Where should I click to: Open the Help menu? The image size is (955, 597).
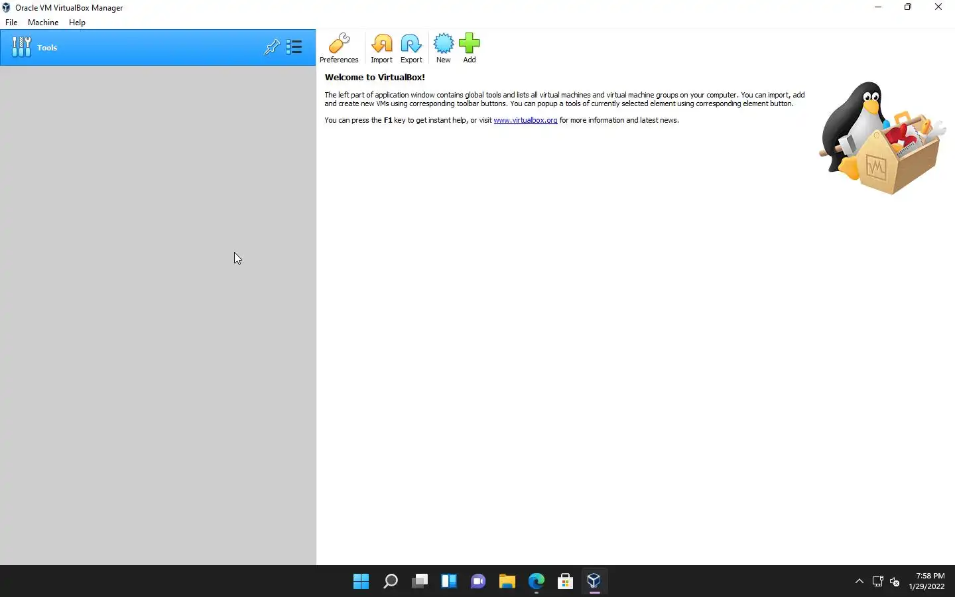(x=77, y=22)
